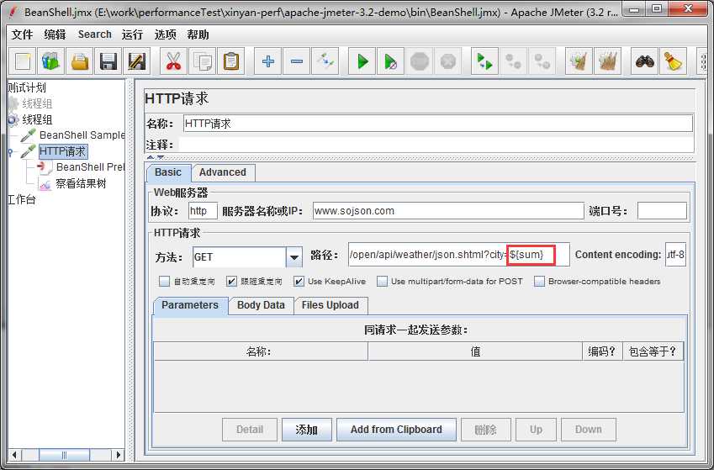Select the HTTP请求 tree node
This screenshot has width=714, height=470.
coord(63,151)
